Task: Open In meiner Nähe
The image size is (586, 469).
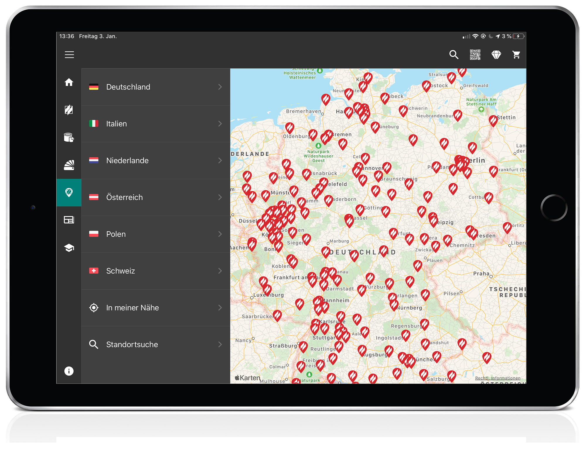Action: [x=156, y=308]
